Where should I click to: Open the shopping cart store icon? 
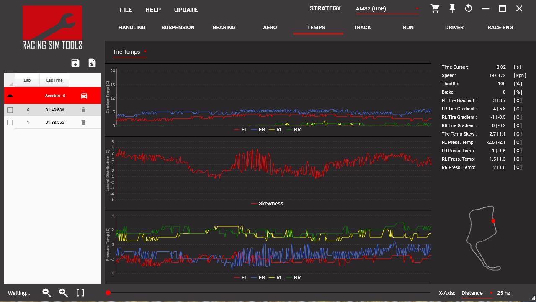click(x=435, y=8)
